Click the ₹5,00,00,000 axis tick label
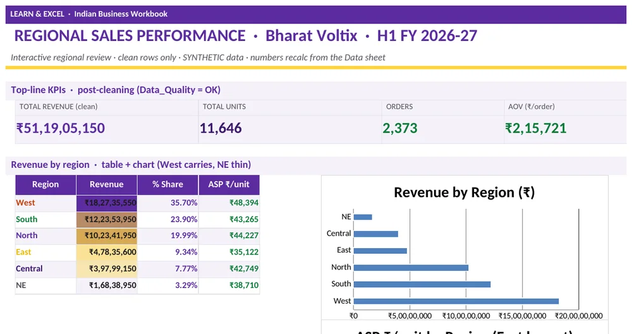This screenshot has width=632, height=334. click(410, 316)
